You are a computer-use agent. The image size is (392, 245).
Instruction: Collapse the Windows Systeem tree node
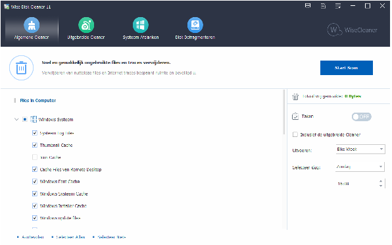click(16, 119)
